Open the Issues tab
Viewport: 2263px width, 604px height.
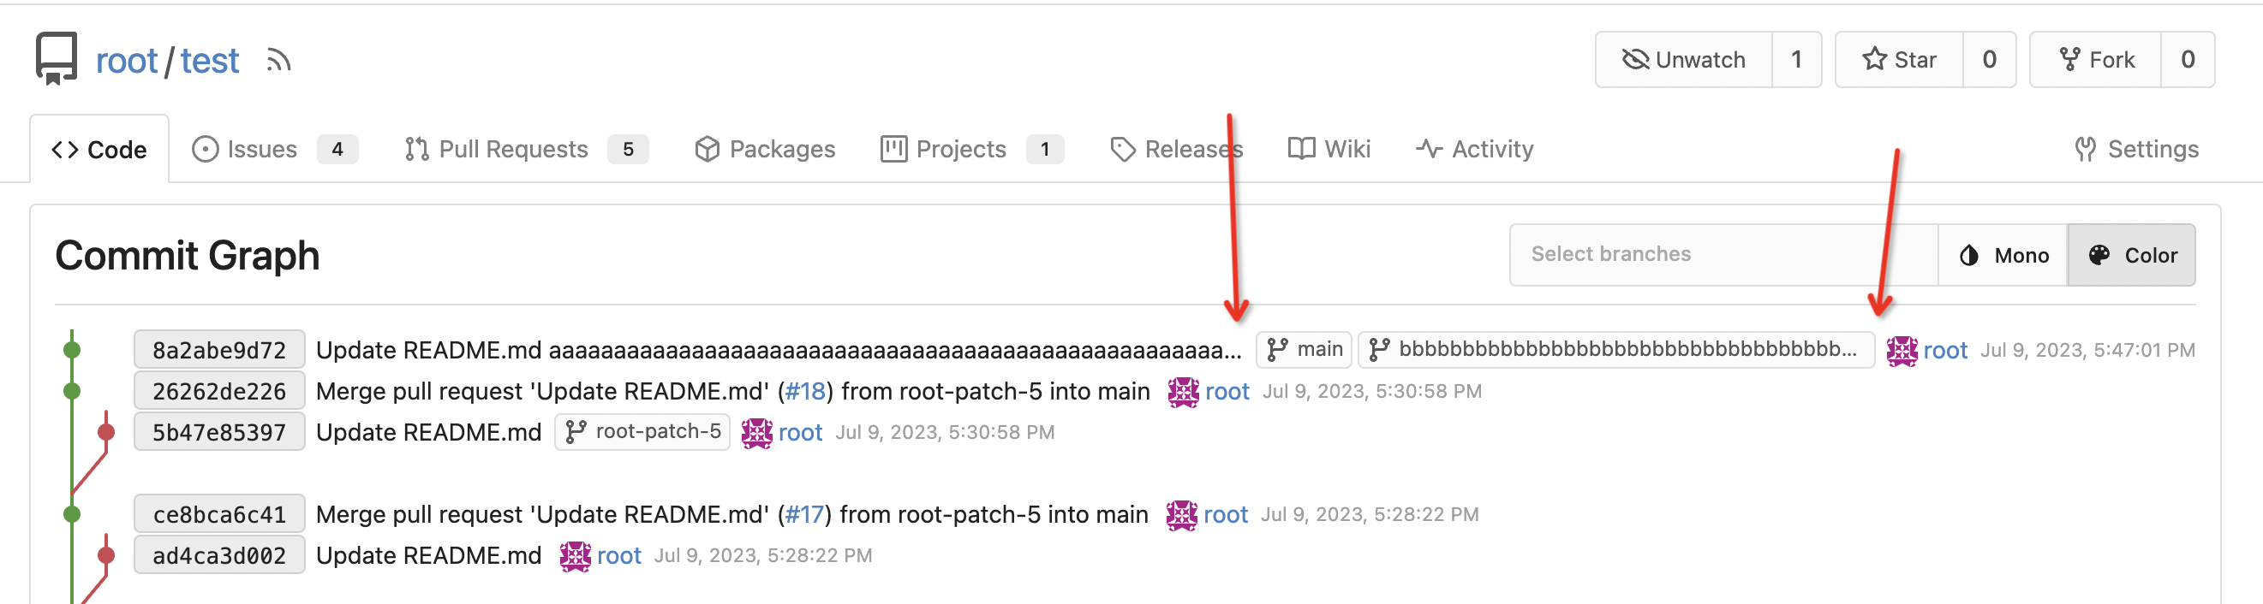[262, 149]
